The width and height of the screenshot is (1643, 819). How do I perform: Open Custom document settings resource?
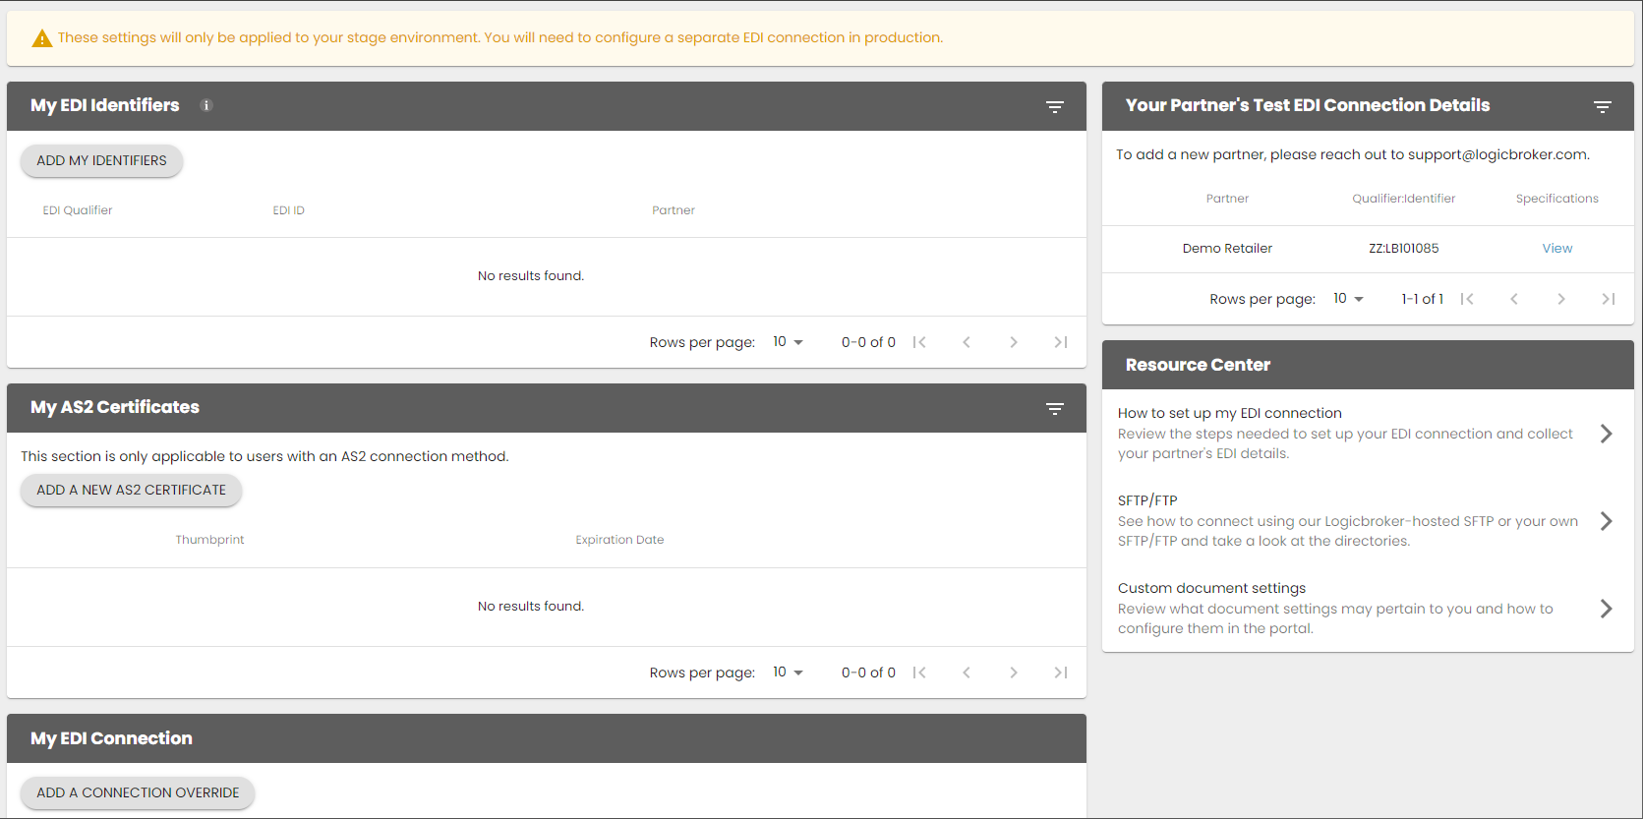click(1605, 609)
